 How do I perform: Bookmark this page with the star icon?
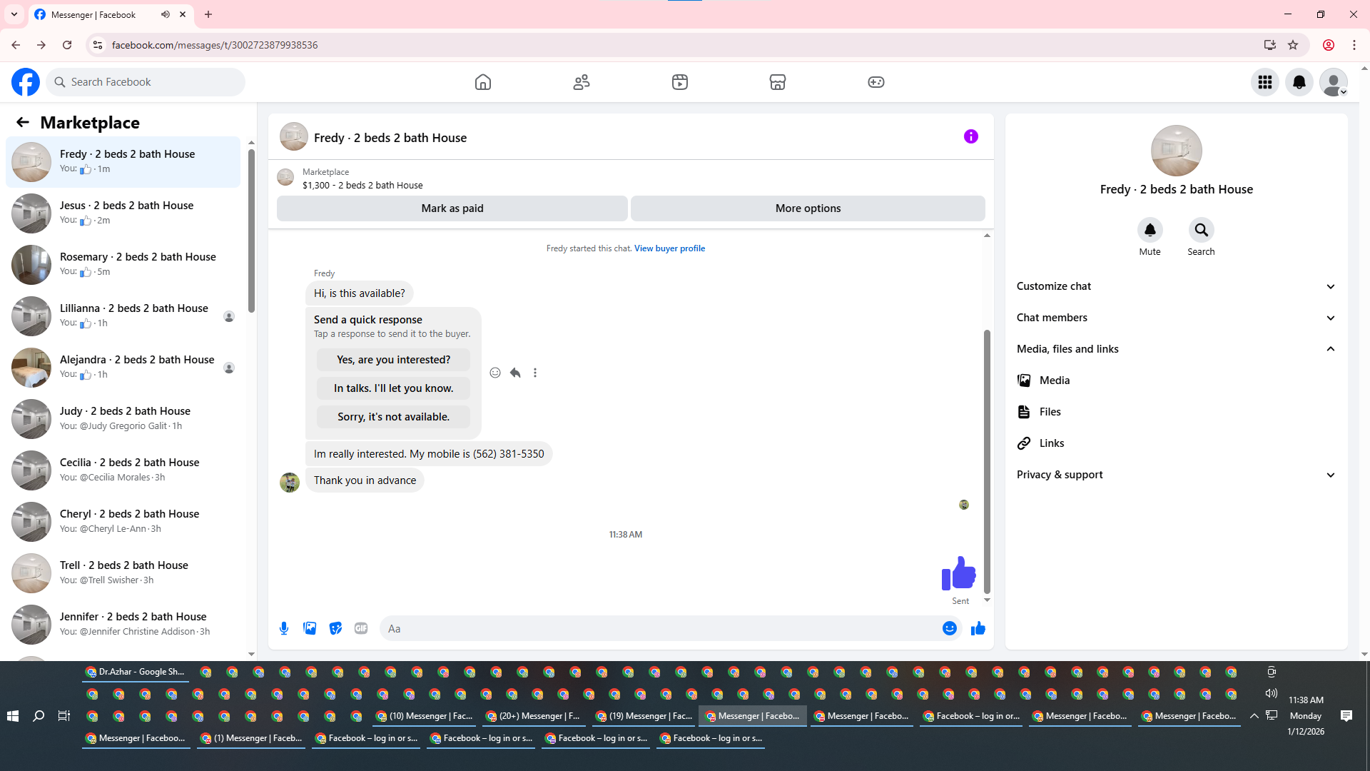point(1293,45)
